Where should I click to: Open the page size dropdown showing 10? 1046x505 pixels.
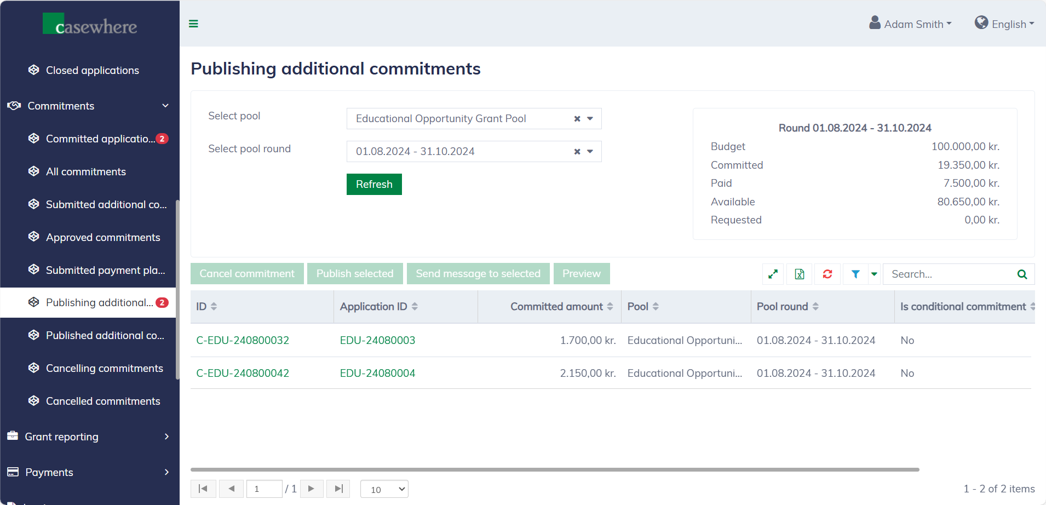[384, 489]
